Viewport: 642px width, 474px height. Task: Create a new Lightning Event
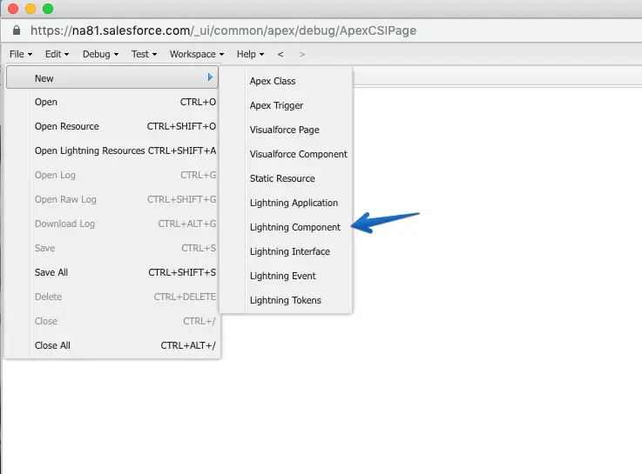(x=286, y=276)
